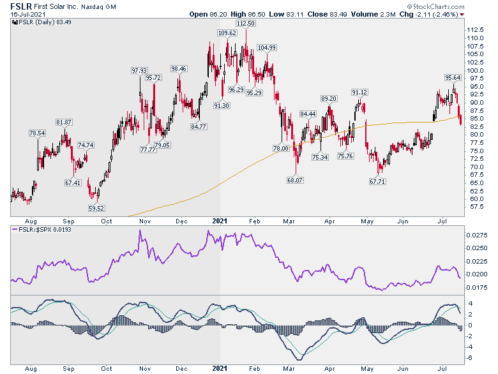Image resolution: width=498 pixels, height=374 pixels.
Task: Select the 84.77 price label
Action: 199,126
